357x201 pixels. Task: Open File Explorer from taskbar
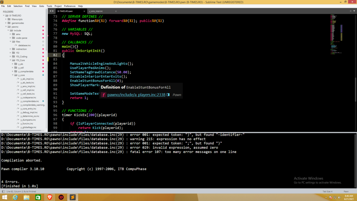click(27, 197)
